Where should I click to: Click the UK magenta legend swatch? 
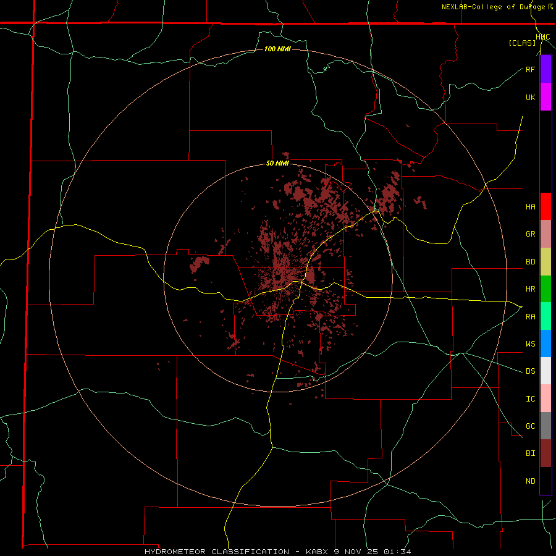pyautogui.click(x=545, y=97)
